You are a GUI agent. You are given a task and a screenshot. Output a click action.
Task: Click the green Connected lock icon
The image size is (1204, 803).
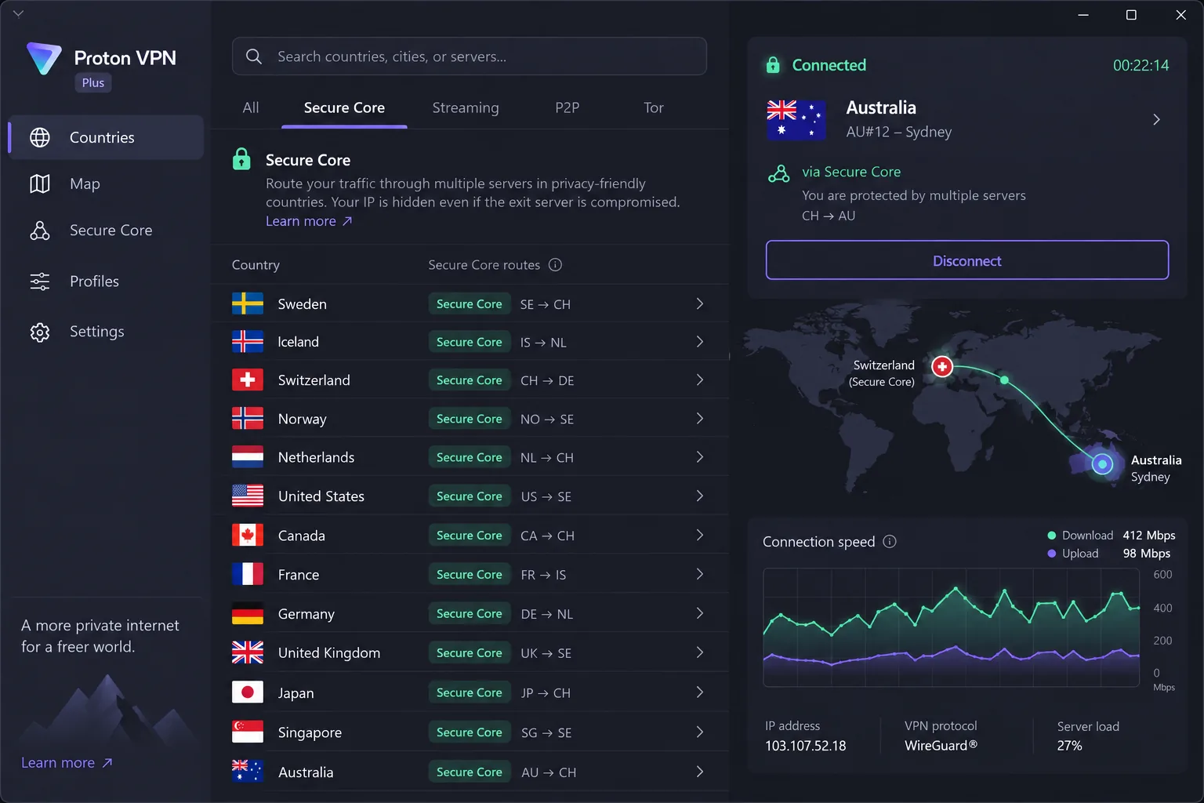point(773,65)
